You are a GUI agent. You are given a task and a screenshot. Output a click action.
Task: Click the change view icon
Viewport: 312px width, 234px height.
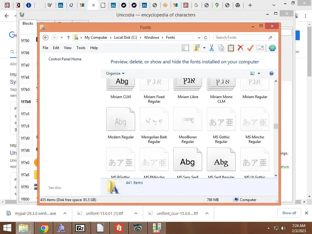coord(252,73)
